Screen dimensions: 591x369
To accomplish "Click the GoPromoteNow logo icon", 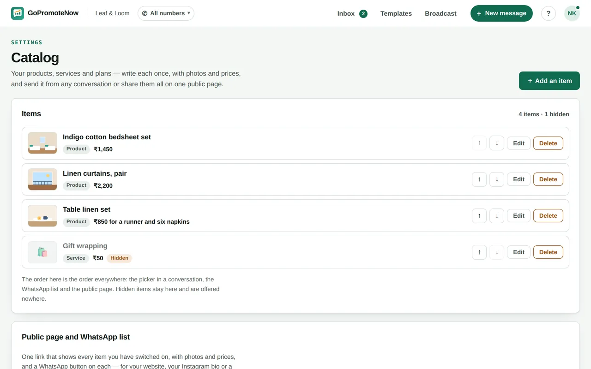I will (x=18, y=13).
